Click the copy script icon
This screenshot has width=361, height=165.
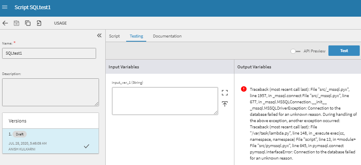coord(28,23)
